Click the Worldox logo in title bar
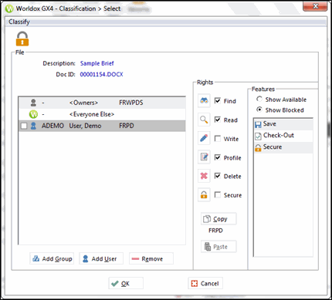 click(9, 8)
